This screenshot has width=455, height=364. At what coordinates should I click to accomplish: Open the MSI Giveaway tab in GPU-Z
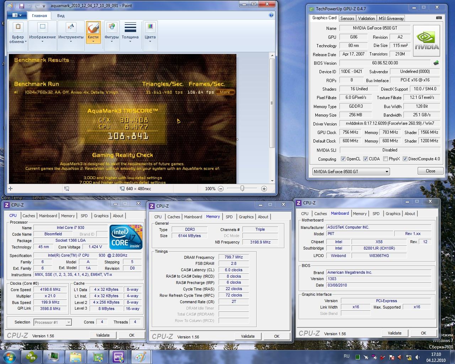[391, 18]
